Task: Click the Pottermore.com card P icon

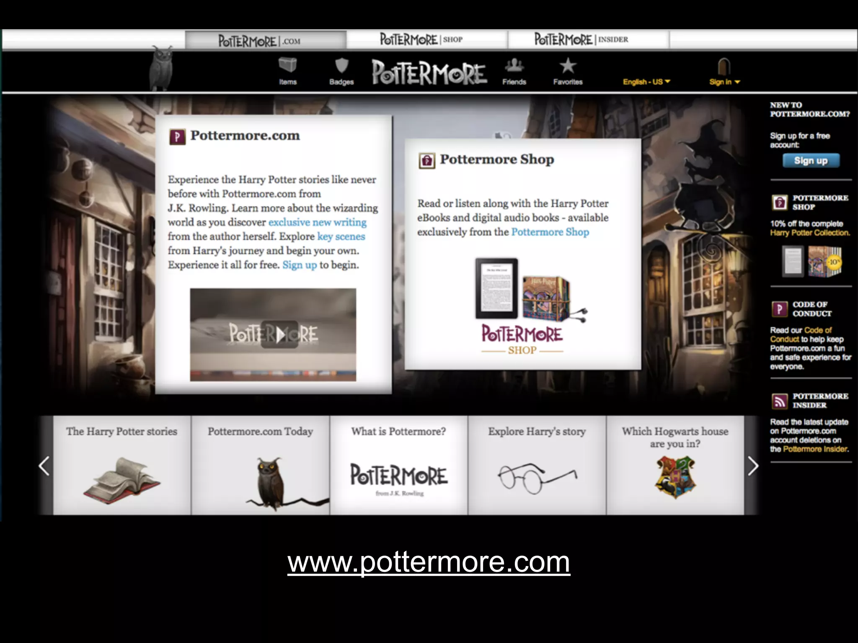Action: [x=177, y=137]
